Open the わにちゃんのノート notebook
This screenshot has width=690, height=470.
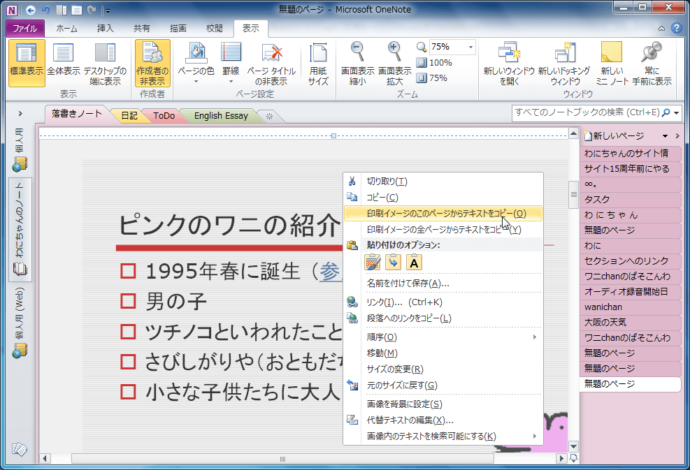click(20, 230)
